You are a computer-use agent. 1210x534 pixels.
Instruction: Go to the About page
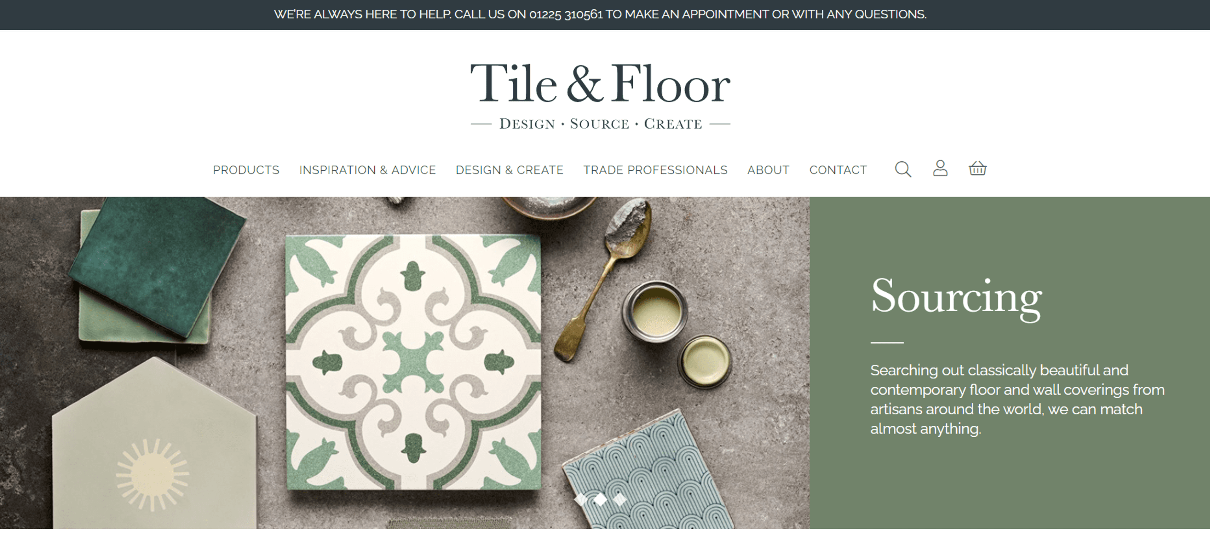[x=768, y=170]
